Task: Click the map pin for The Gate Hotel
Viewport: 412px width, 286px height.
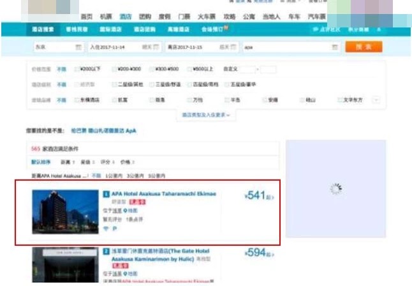Action: click(126, 274)
